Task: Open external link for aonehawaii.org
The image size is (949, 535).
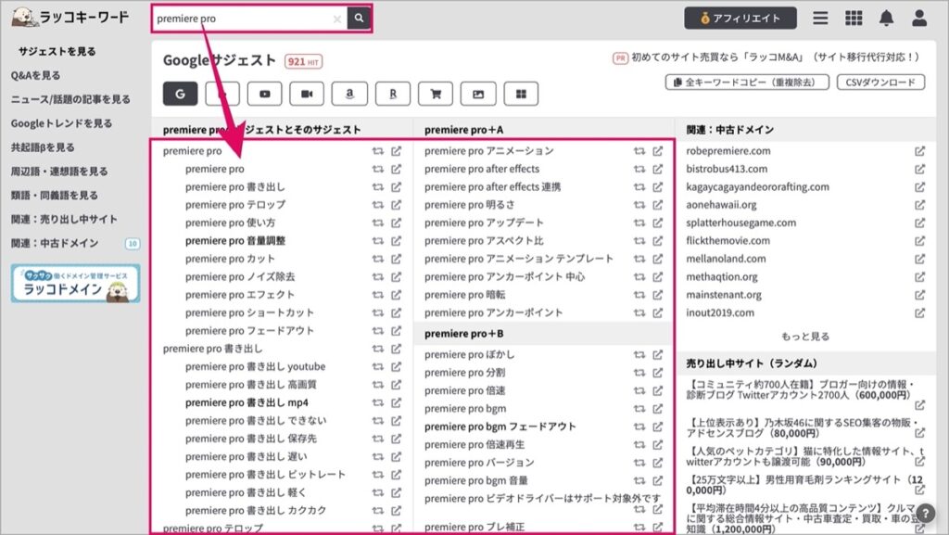Action: click(919, 205)
